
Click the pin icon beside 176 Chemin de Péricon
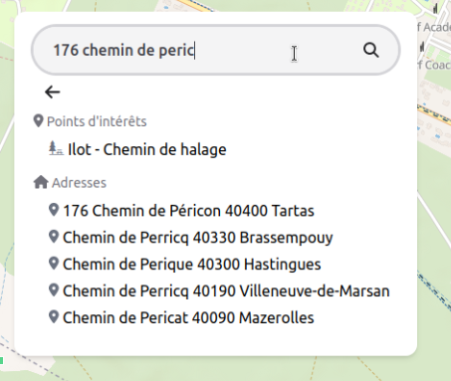click(54, 210)
